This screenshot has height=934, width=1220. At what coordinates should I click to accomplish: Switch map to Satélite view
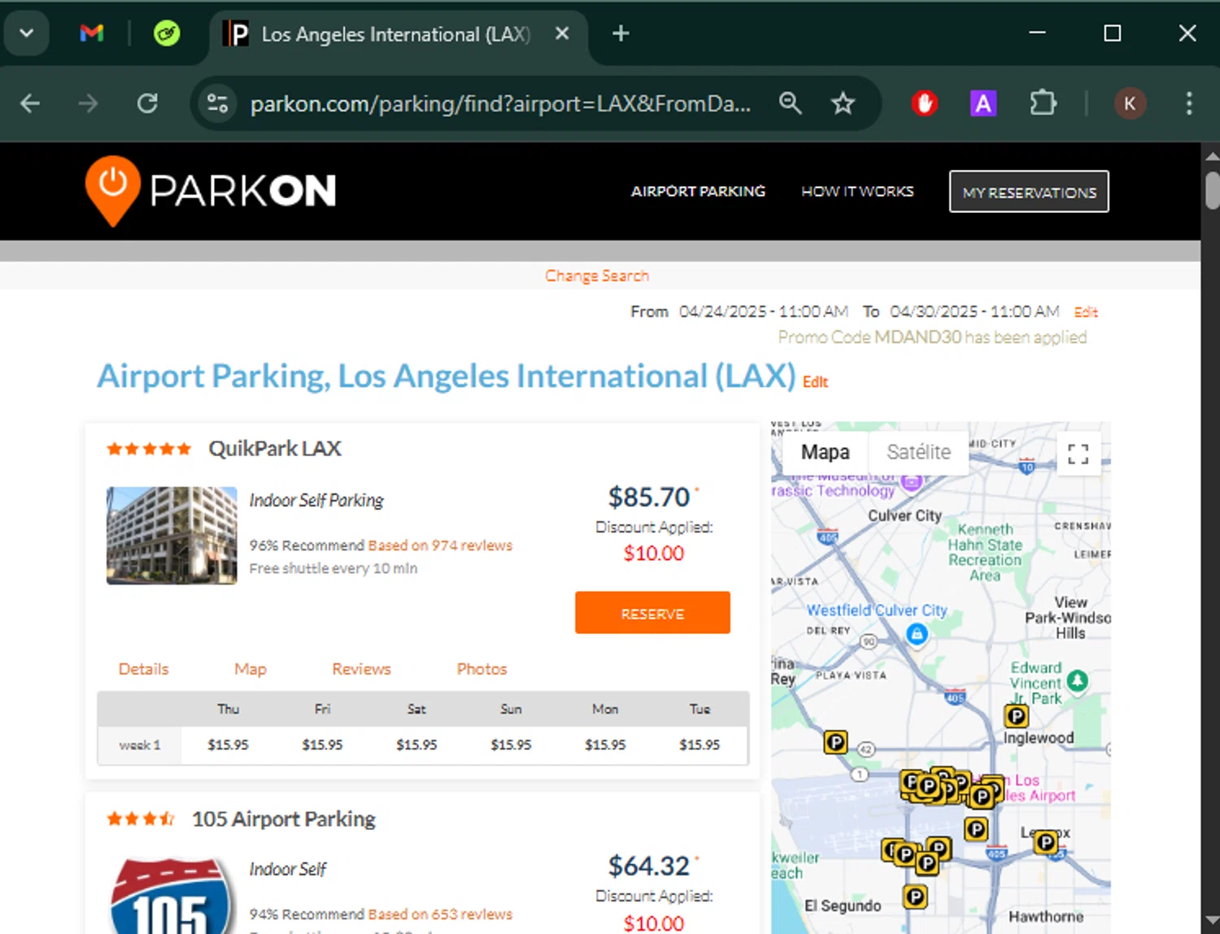click(918, 452)
